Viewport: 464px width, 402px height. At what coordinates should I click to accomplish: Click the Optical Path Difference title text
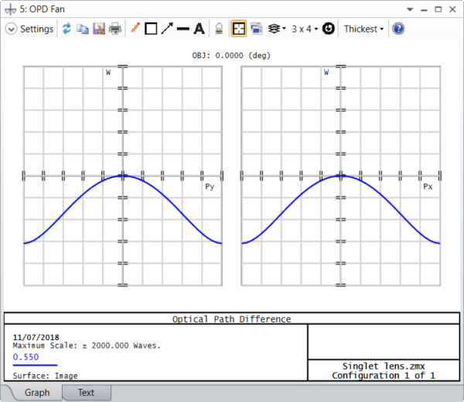pyautogui.click(x=231, y=319)
